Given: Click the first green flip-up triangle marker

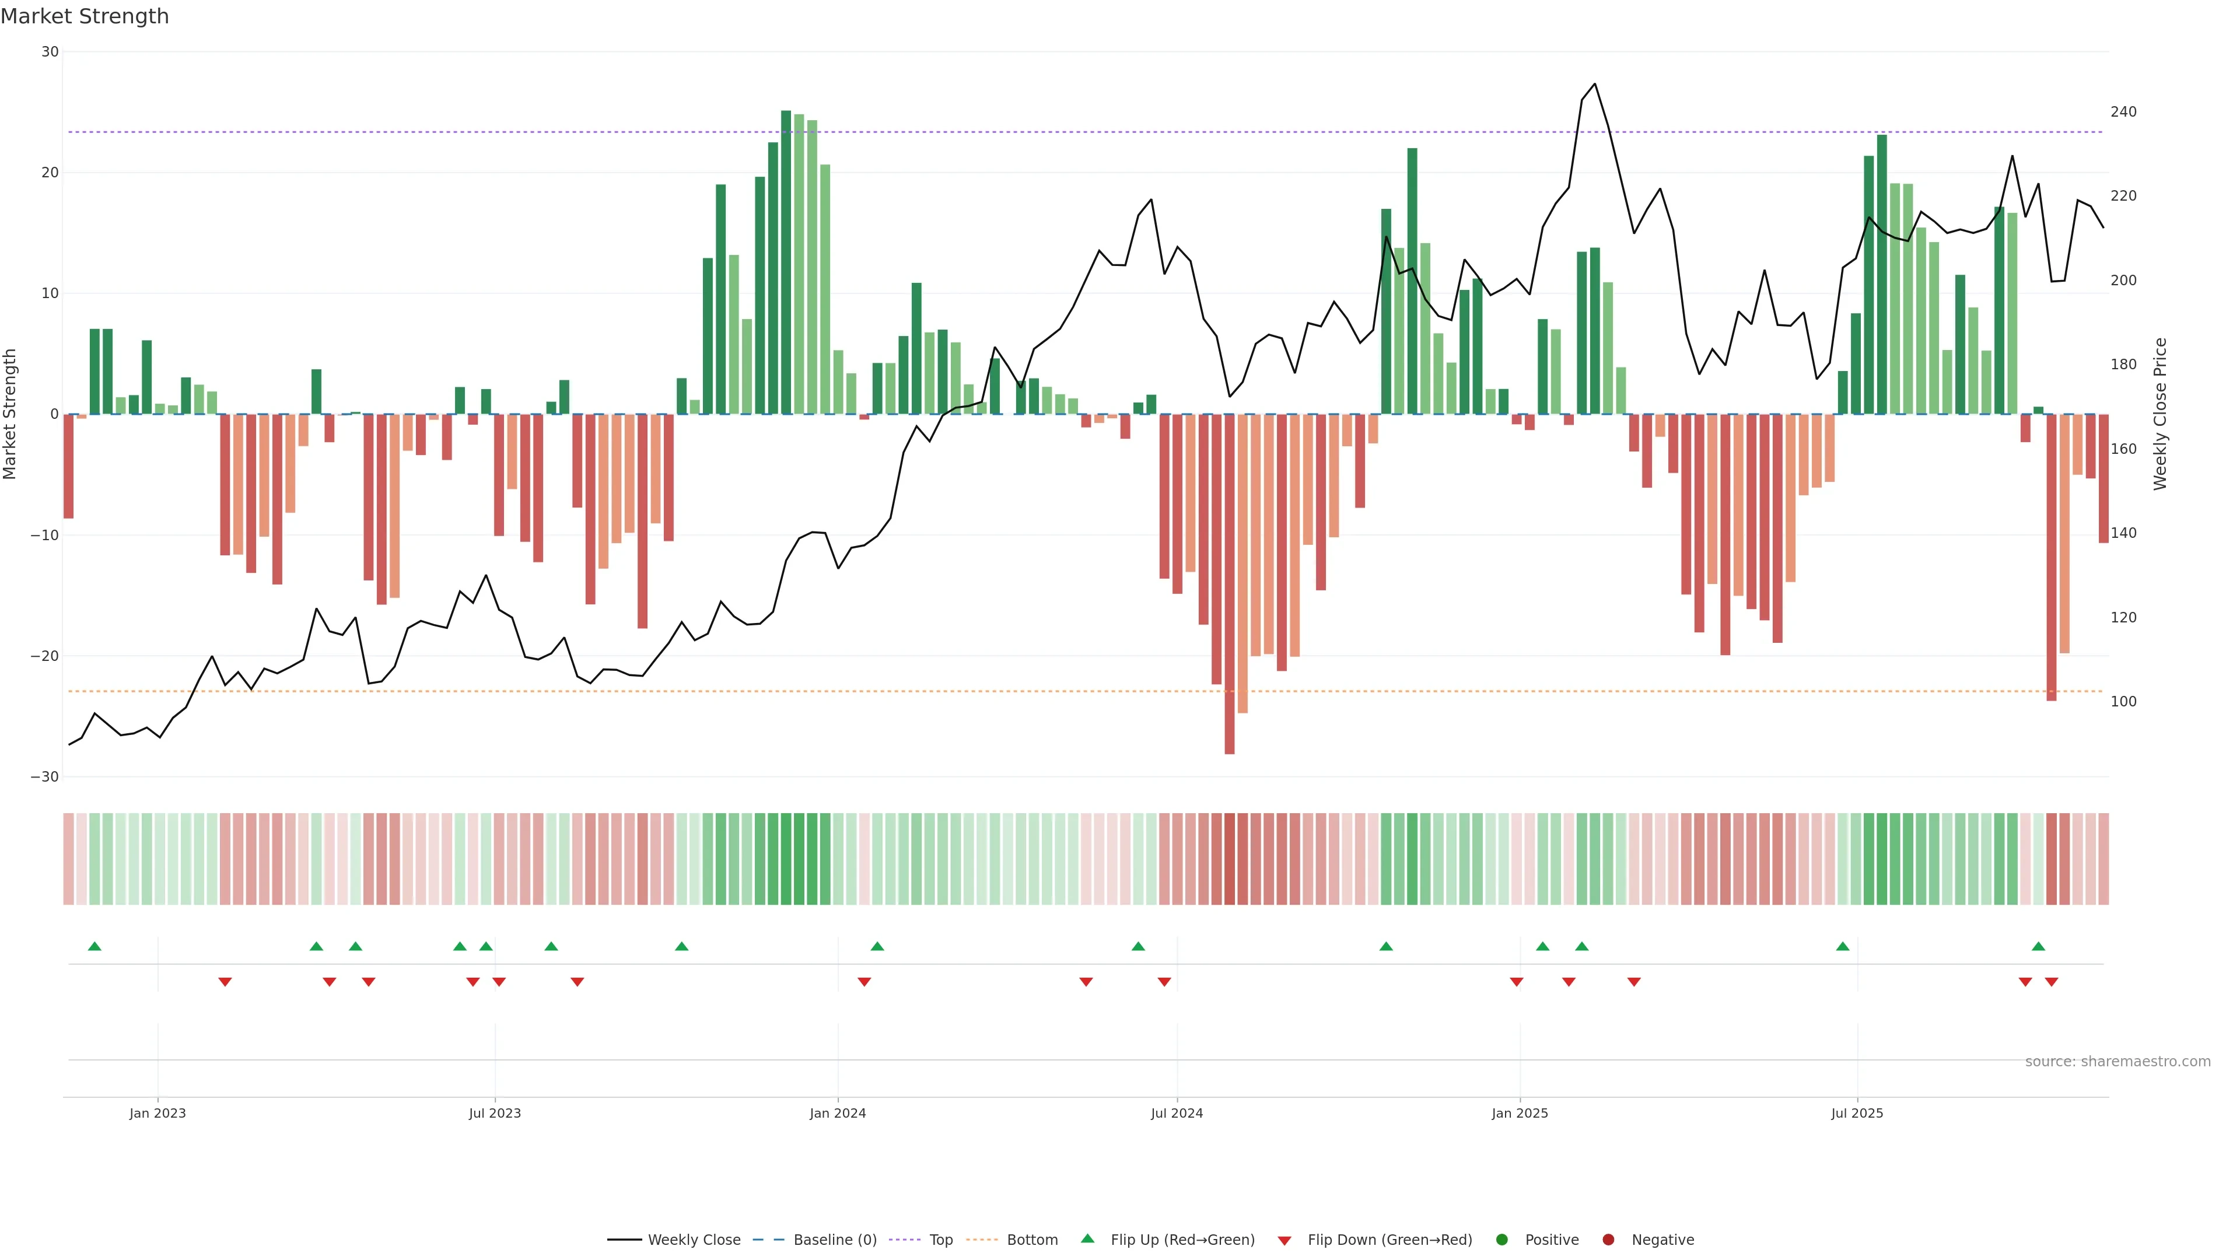Looking at the screenshot, I should coord(94,946).
